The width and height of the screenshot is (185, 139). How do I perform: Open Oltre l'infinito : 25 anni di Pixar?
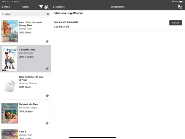tap(25, 86)
